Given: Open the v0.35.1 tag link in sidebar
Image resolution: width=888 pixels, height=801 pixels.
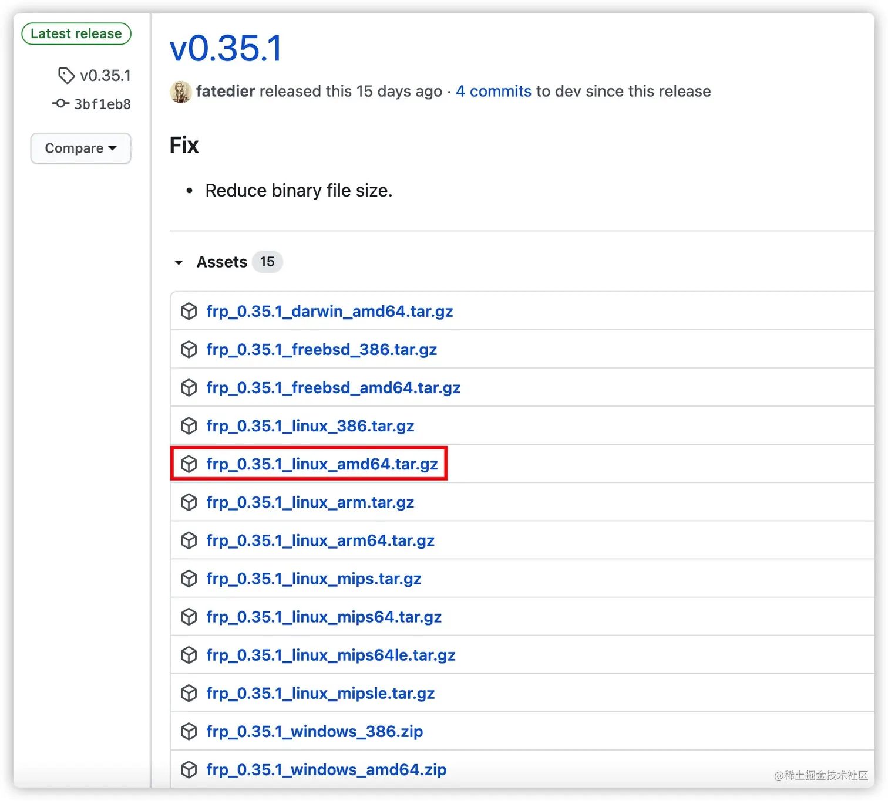Looking at the screenshot, I should coord(105,76).
